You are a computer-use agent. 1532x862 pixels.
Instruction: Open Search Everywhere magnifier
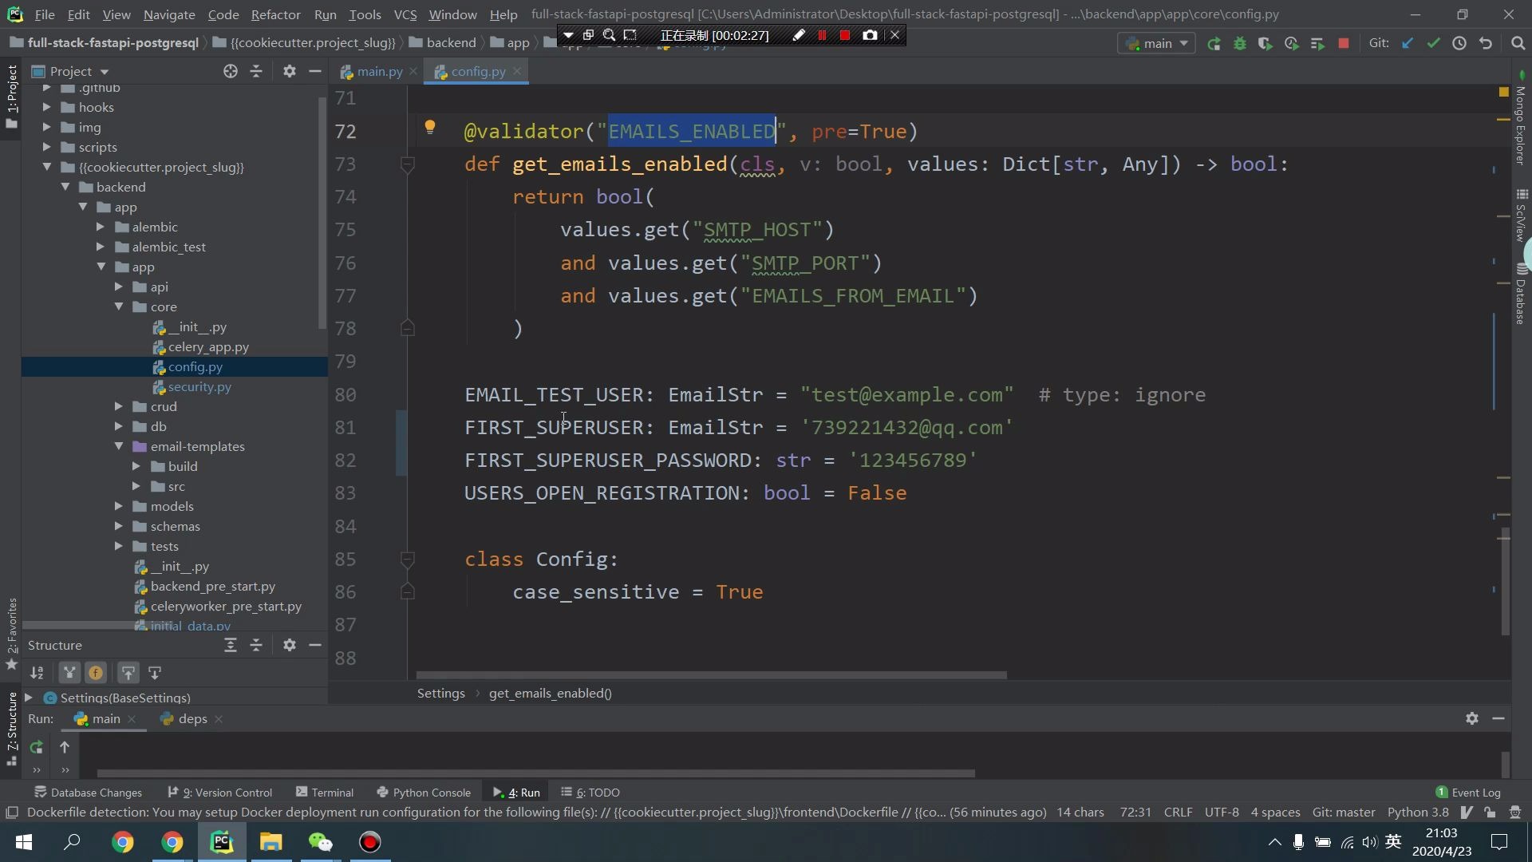click(x=1518, y=44)
